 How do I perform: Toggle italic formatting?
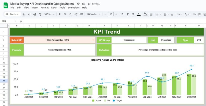click(x=128, y=14)
